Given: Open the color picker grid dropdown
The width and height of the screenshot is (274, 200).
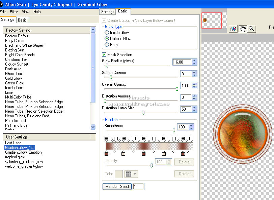Looking at the screenshot, I should pyautogui.click(x=131, y=174).
